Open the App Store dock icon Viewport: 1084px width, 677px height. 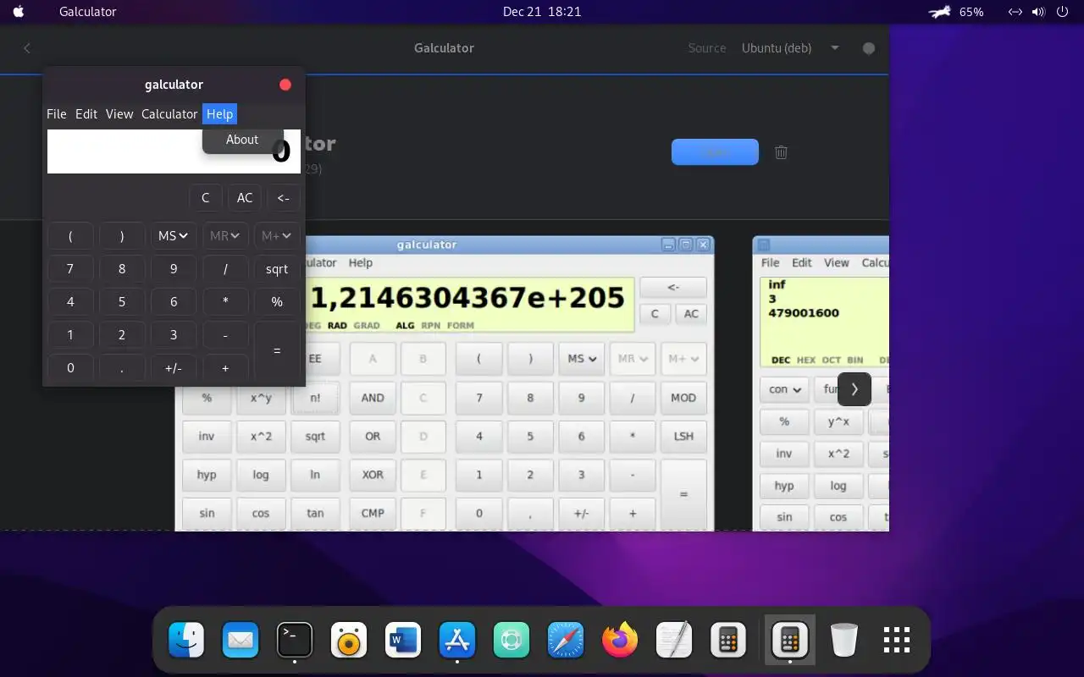pyautogui.click(x=457, y=641)
